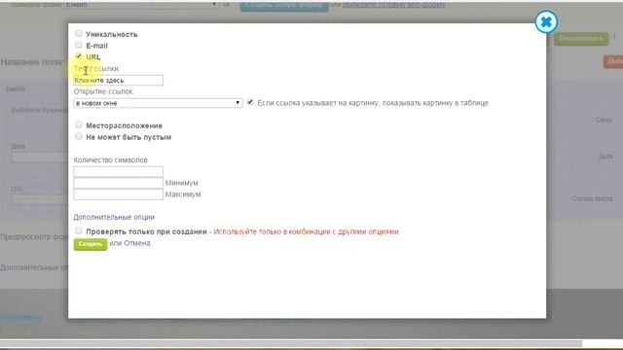Tick Проверять только при создании checkbox

click(79, 230)
